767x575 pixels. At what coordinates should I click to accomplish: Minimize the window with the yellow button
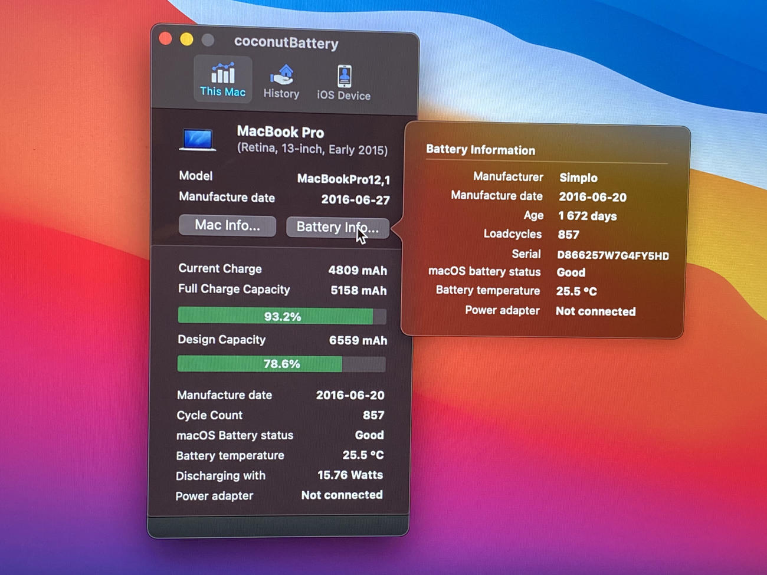pyautogui.click(x=186, y=40)
